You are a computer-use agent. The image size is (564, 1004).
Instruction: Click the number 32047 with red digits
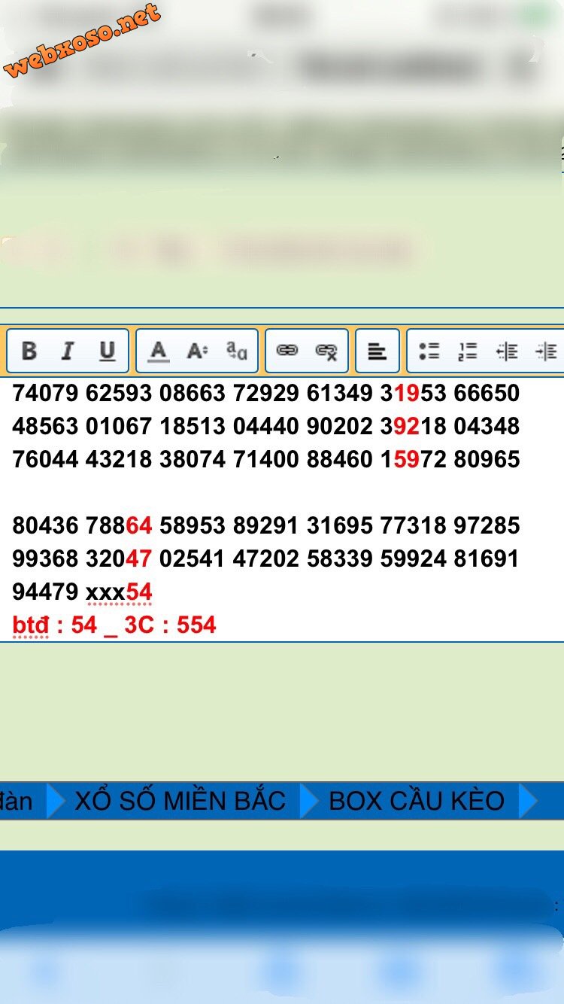pos(119,558)
